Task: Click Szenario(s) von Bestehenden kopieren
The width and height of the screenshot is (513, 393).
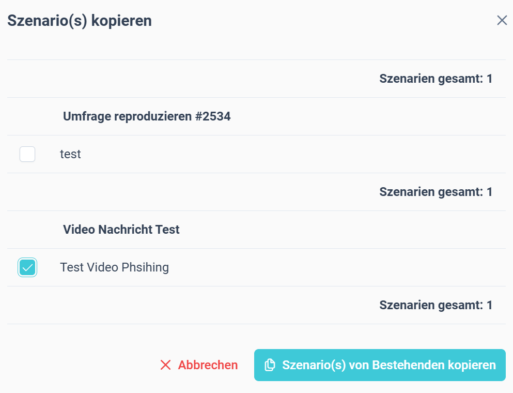Action: (380, 365)
